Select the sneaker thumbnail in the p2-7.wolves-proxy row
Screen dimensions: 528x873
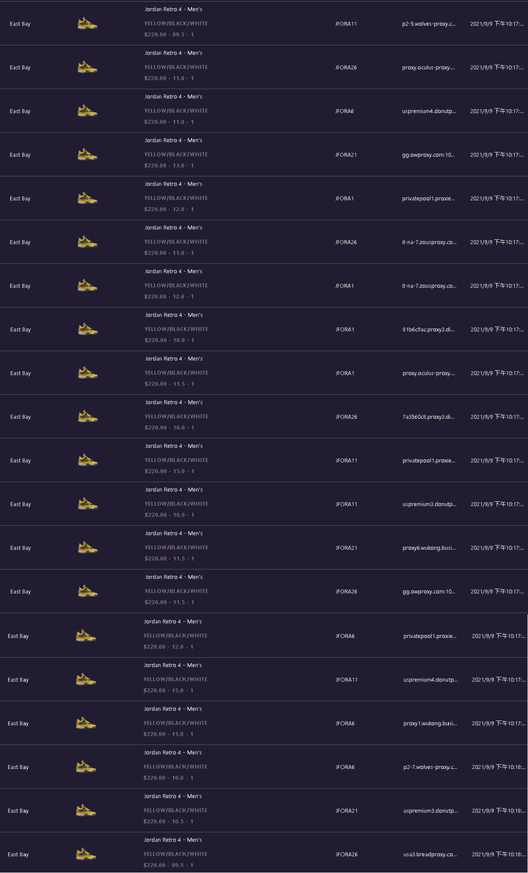pos(86,767)
